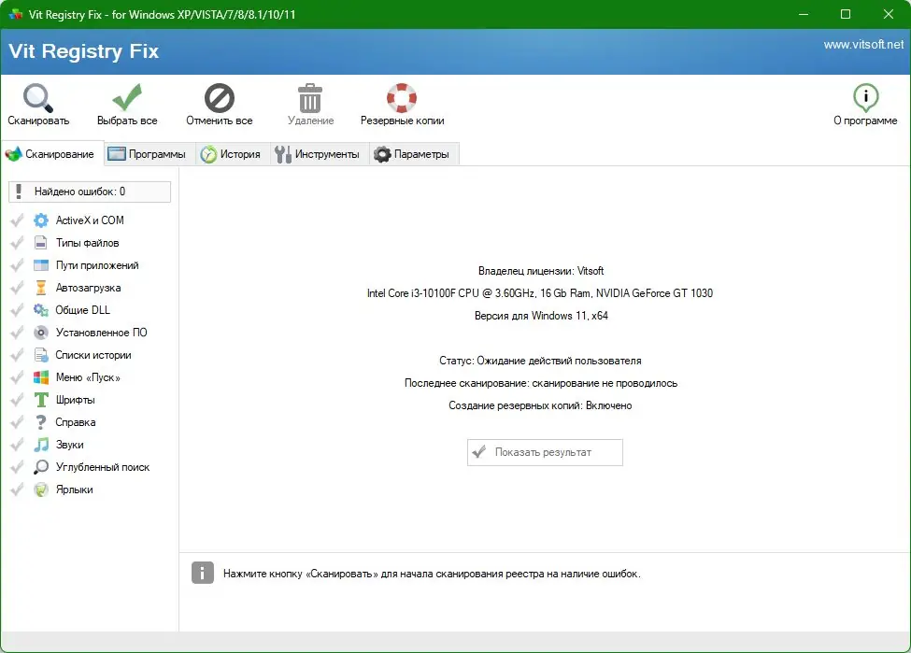Select the Сканировать magnifier icon to start scanning
The height and width of the screenshot is (653, 911).
(x=36, y=96)
